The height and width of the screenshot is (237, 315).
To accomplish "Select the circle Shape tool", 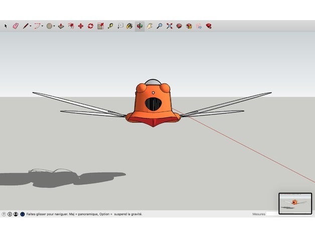I will [x=50, y=26].
